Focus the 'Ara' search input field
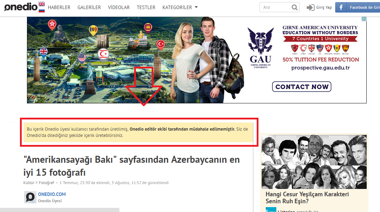 click(275, 7)
